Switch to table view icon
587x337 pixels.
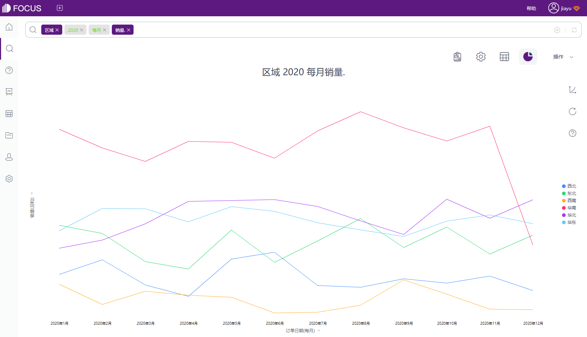point(504,57)
